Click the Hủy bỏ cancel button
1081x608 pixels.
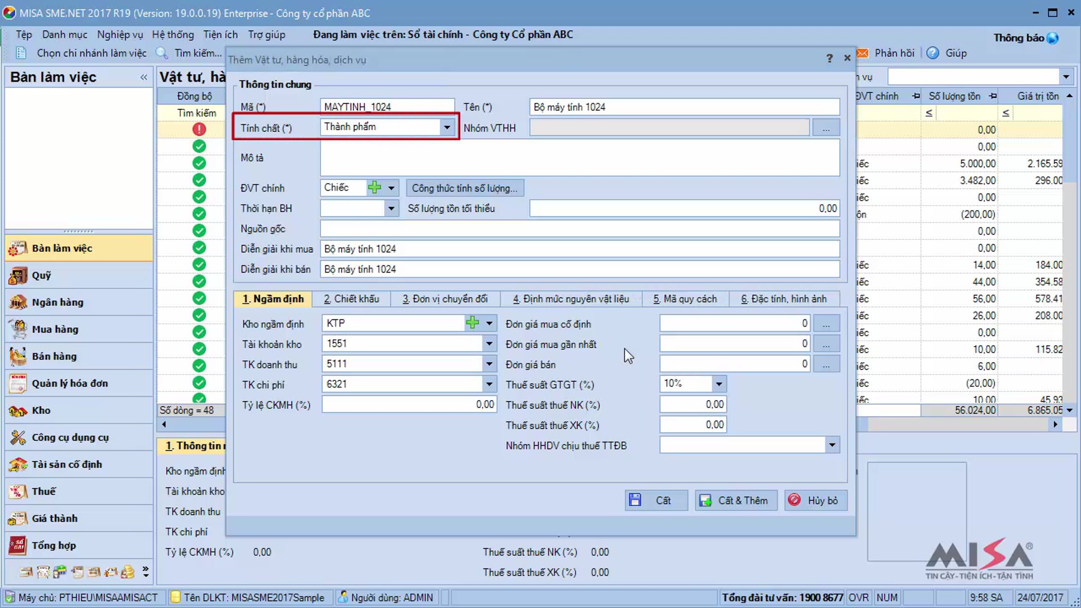[x=816, y=500]
